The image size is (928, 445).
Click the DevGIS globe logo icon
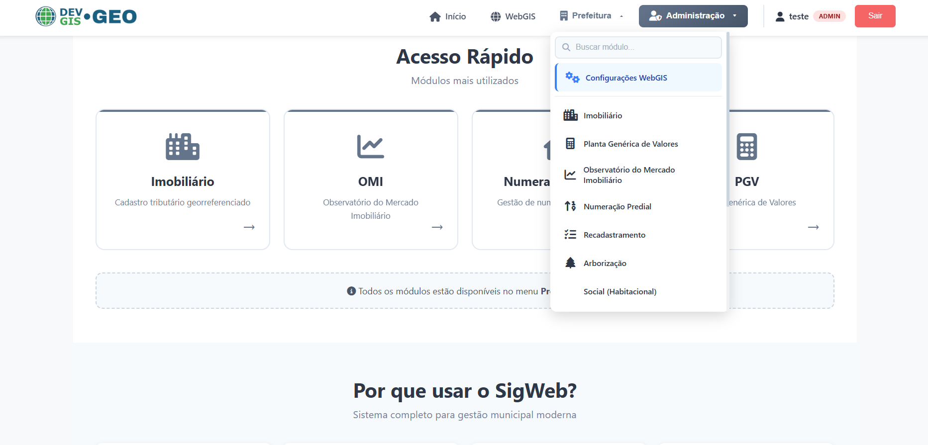pyautogui.click(x=46, y=16)
